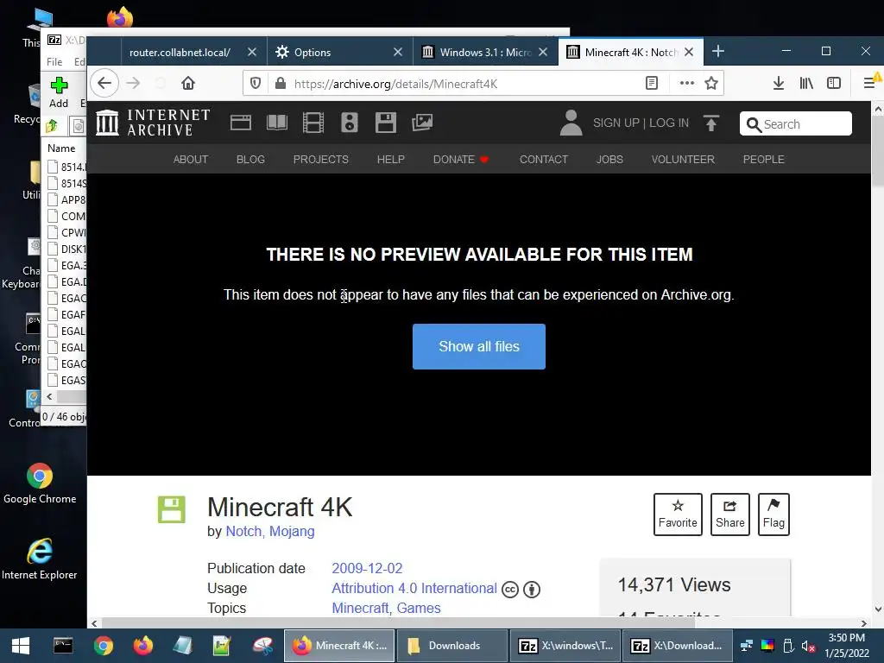Click the taskbar clock 3:50 PM
This screenshot has width=884, height=663.
[x=847, y=638]
